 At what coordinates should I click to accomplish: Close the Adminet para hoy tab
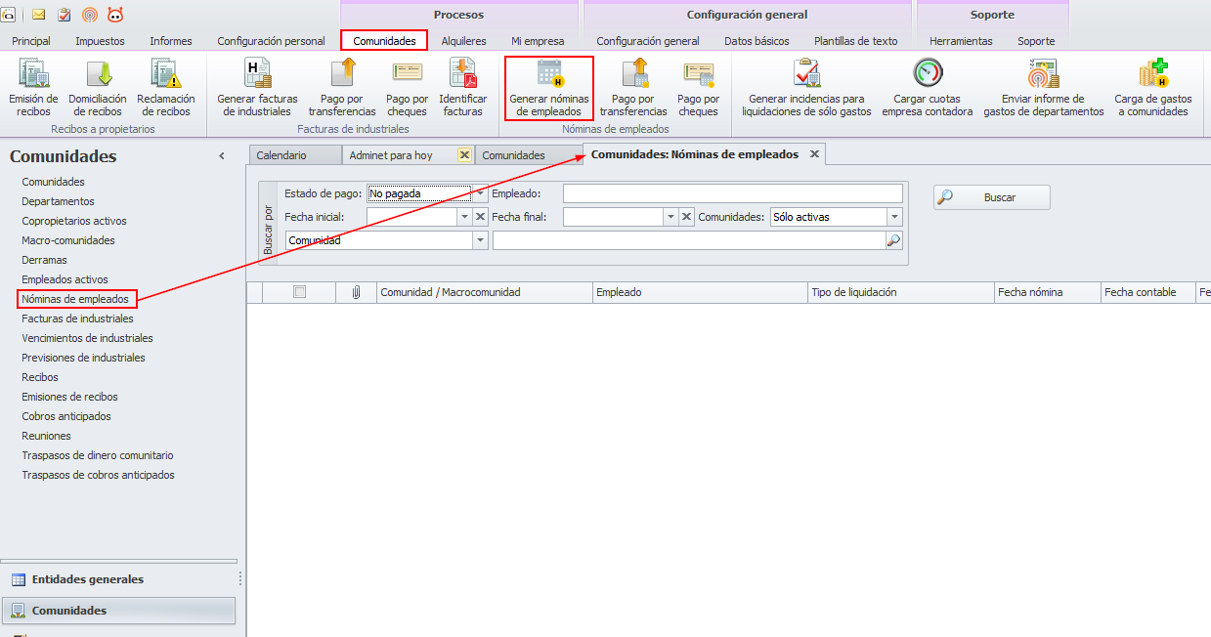pyautogui.click(x=464, y=155)
